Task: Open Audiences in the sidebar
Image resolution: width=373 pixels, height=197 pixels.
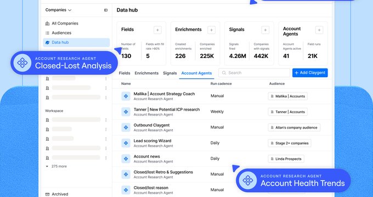Action: coord(61,33)
